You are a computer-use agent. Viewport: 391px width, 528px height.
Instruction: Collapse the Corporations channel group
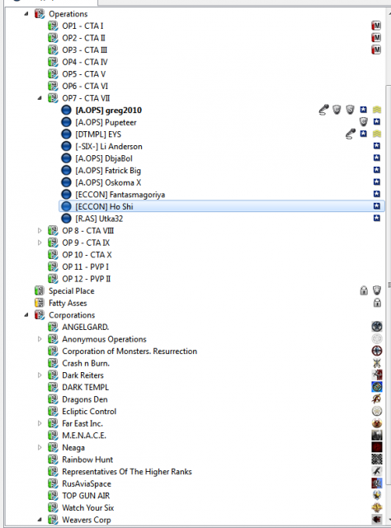pyautogui.click(x=26, y=315)
